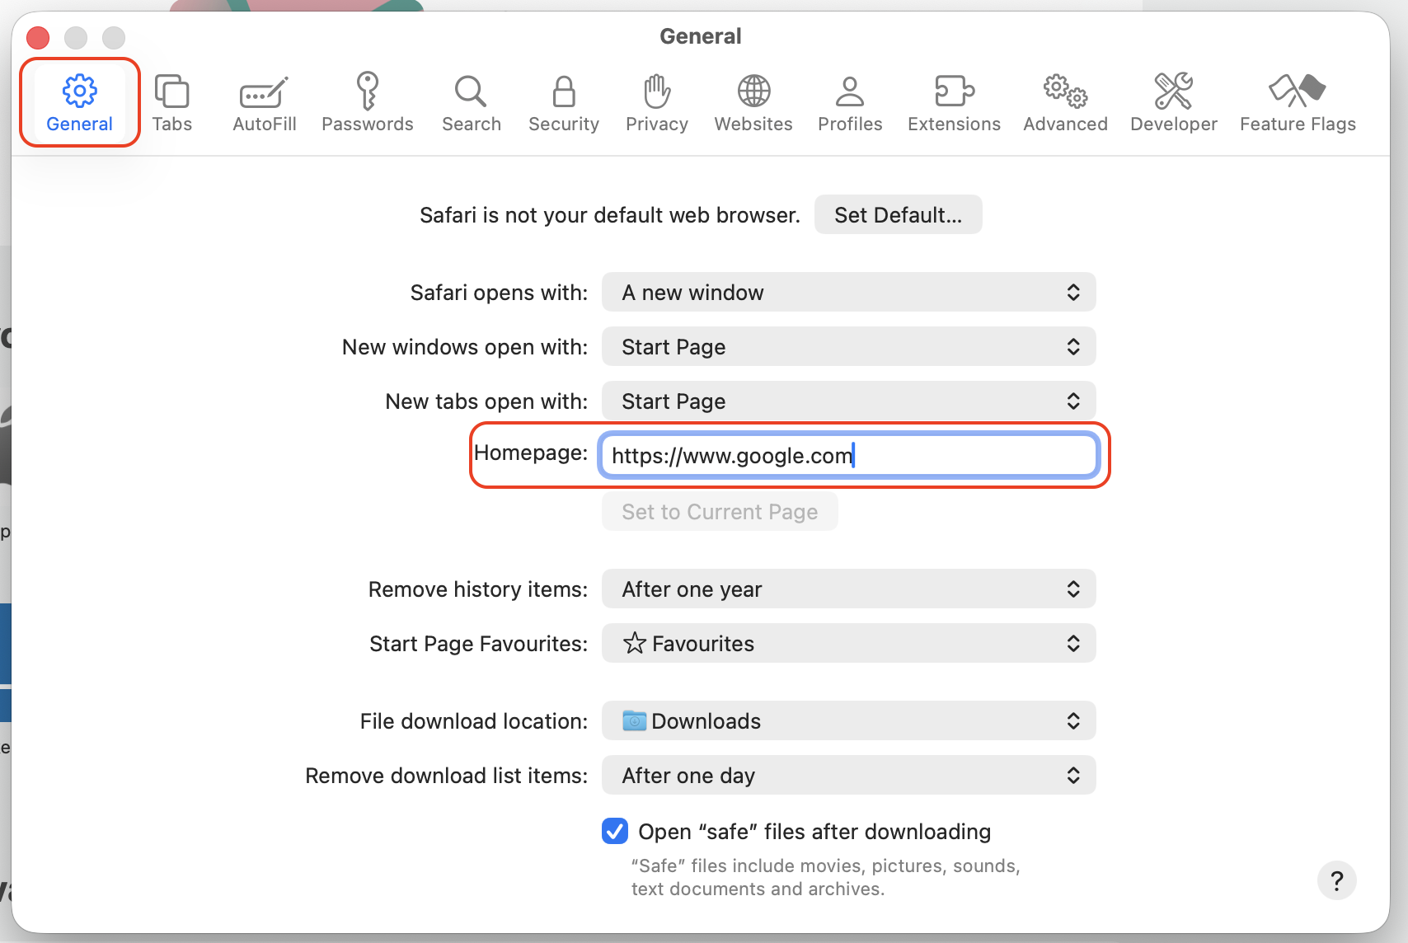
Task: Toggle Open "safe" files after downloading checkbox
Action: pyautogui.click(x=615, y=832)
